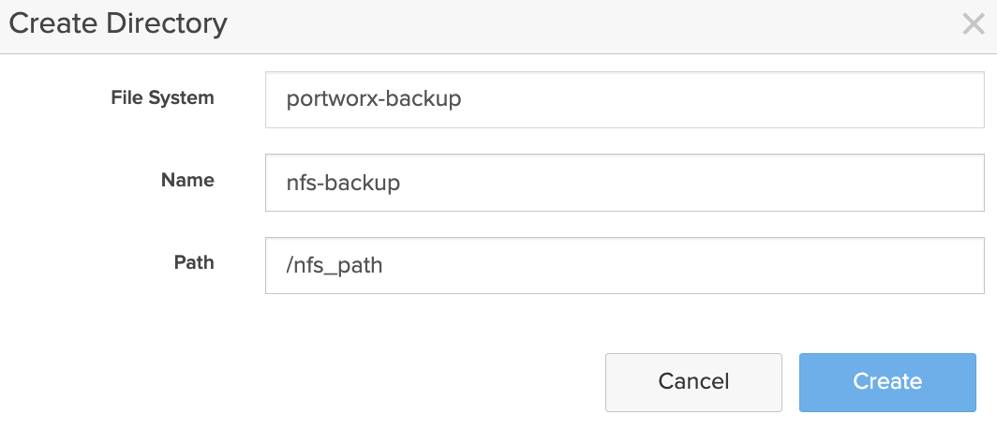Image resolution: width=997 pixels, height=429 pixels.
Task: Click the blue Create button
Action: pos(887,382)
